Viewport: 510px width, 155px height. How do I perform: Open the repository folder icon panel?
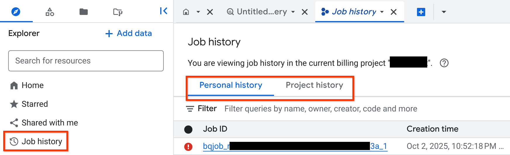coord(118,12)
